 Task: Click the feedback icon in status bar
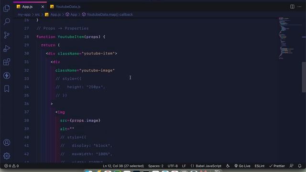tap(291, 166)
